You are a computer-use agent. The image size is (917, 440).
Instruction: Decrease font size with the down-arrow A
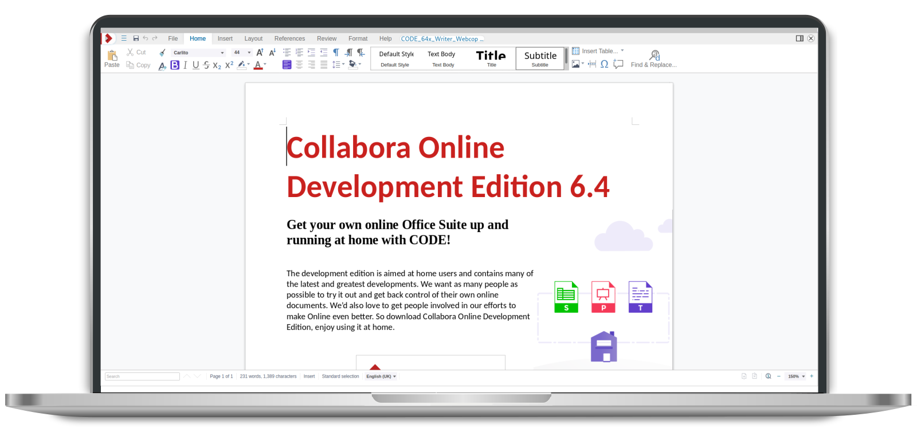[272, 52]
